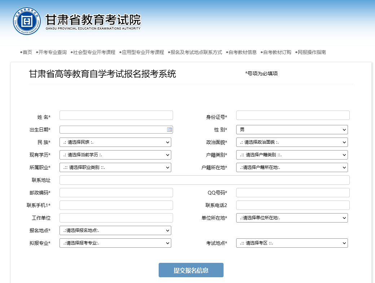Open the 请选择单位所在地 dropdown
Viewport: 375px width, 283px height.
pyautogui.click(x=292, y=218)
